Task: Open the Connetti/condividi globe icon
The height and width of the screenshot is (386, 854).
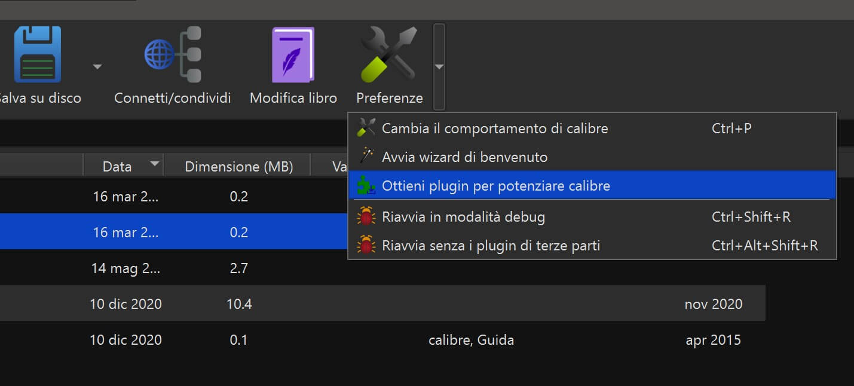Action: tap(173, 54)
